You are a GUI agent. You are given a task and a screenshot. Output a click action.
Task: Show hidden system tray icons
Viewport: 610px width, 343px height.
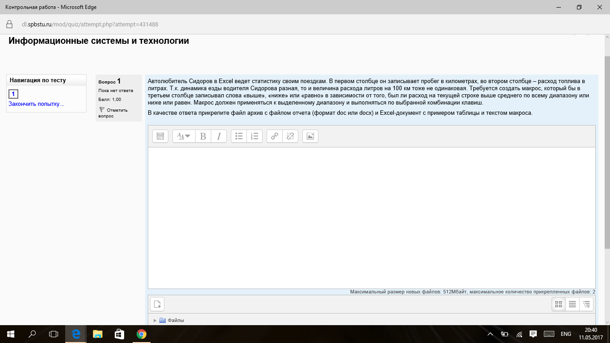pyautogui.click(x=490, y=334)
